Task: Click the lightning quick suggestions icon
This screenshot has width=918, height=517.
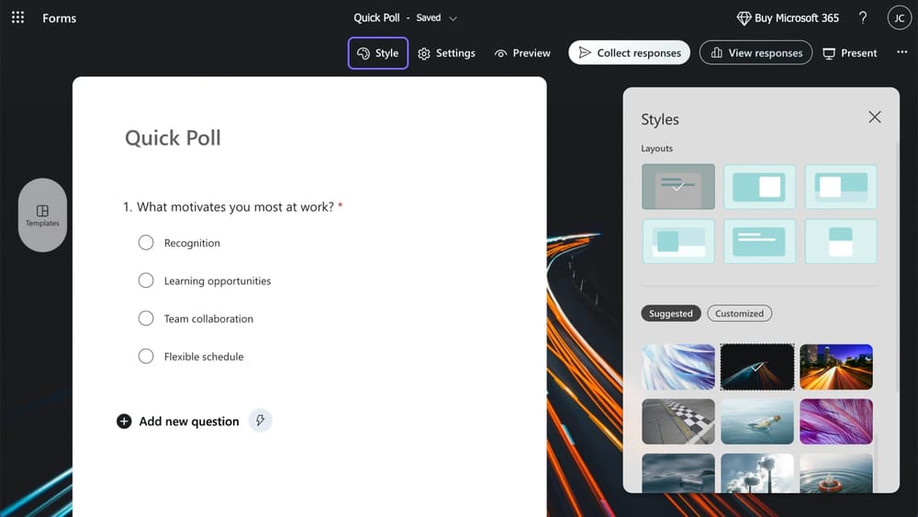Action: click(261, 421)
